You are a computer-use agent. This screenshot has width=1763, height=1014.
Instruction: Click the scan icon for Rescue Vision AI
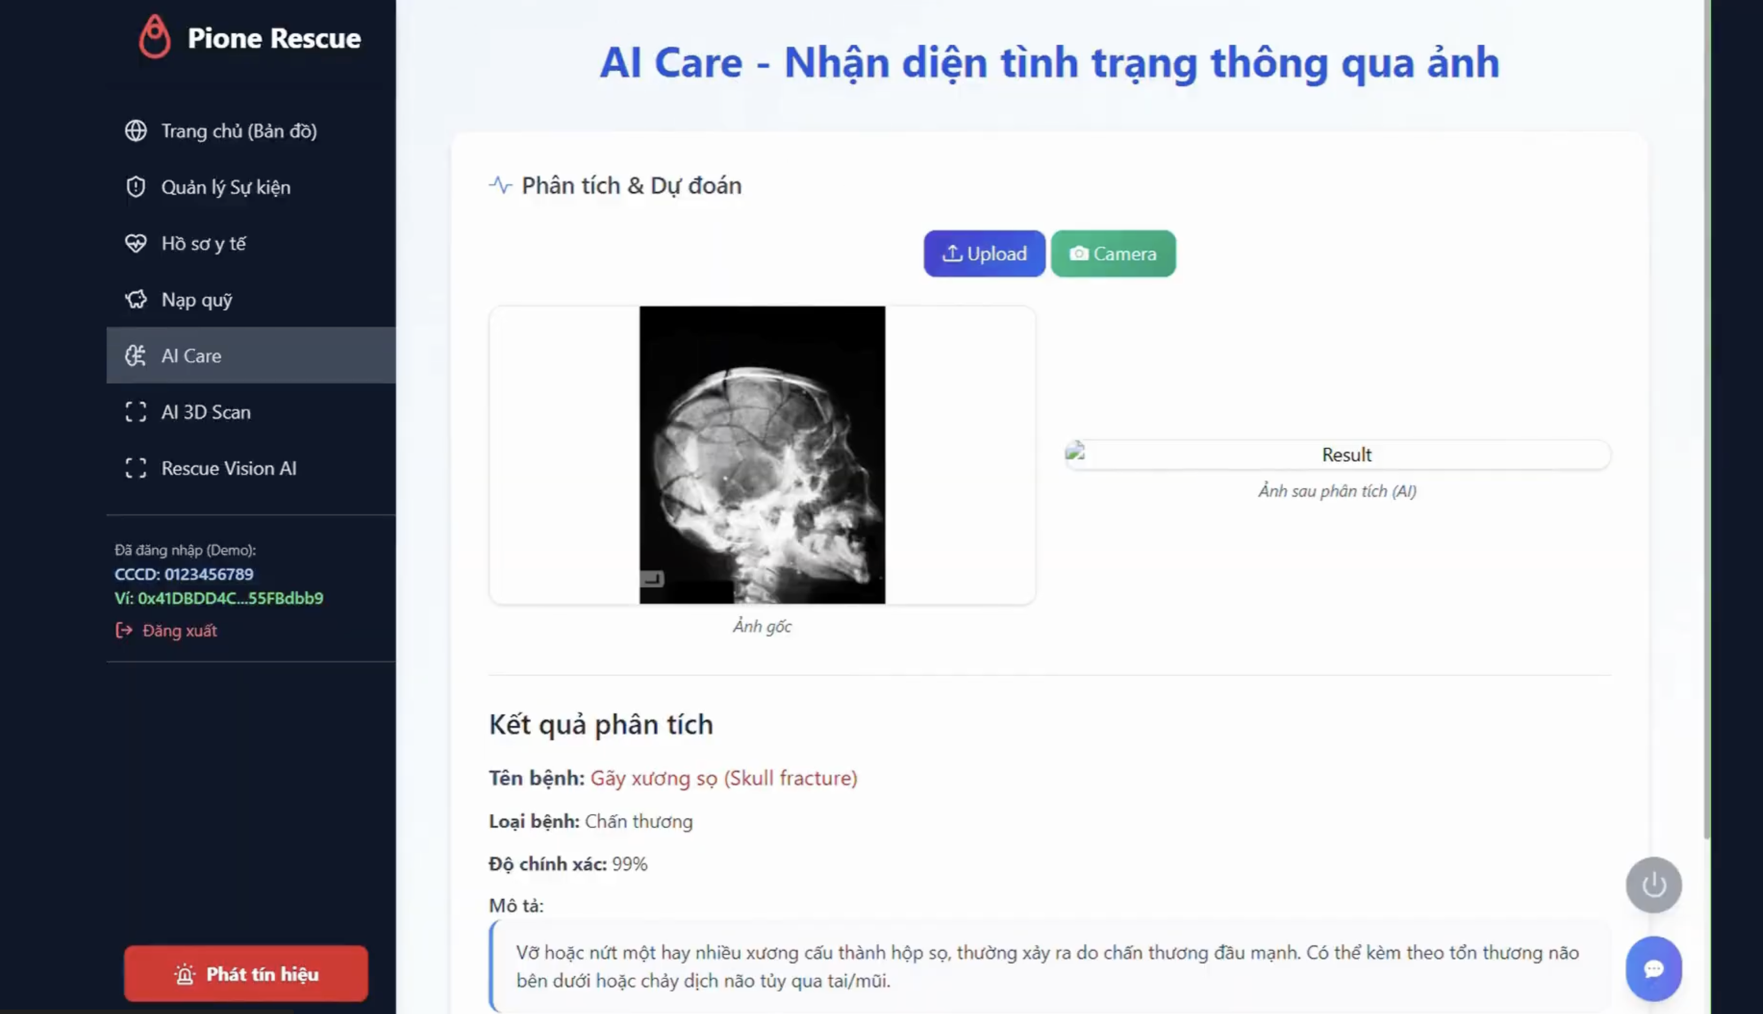click(x=136, y=468)
